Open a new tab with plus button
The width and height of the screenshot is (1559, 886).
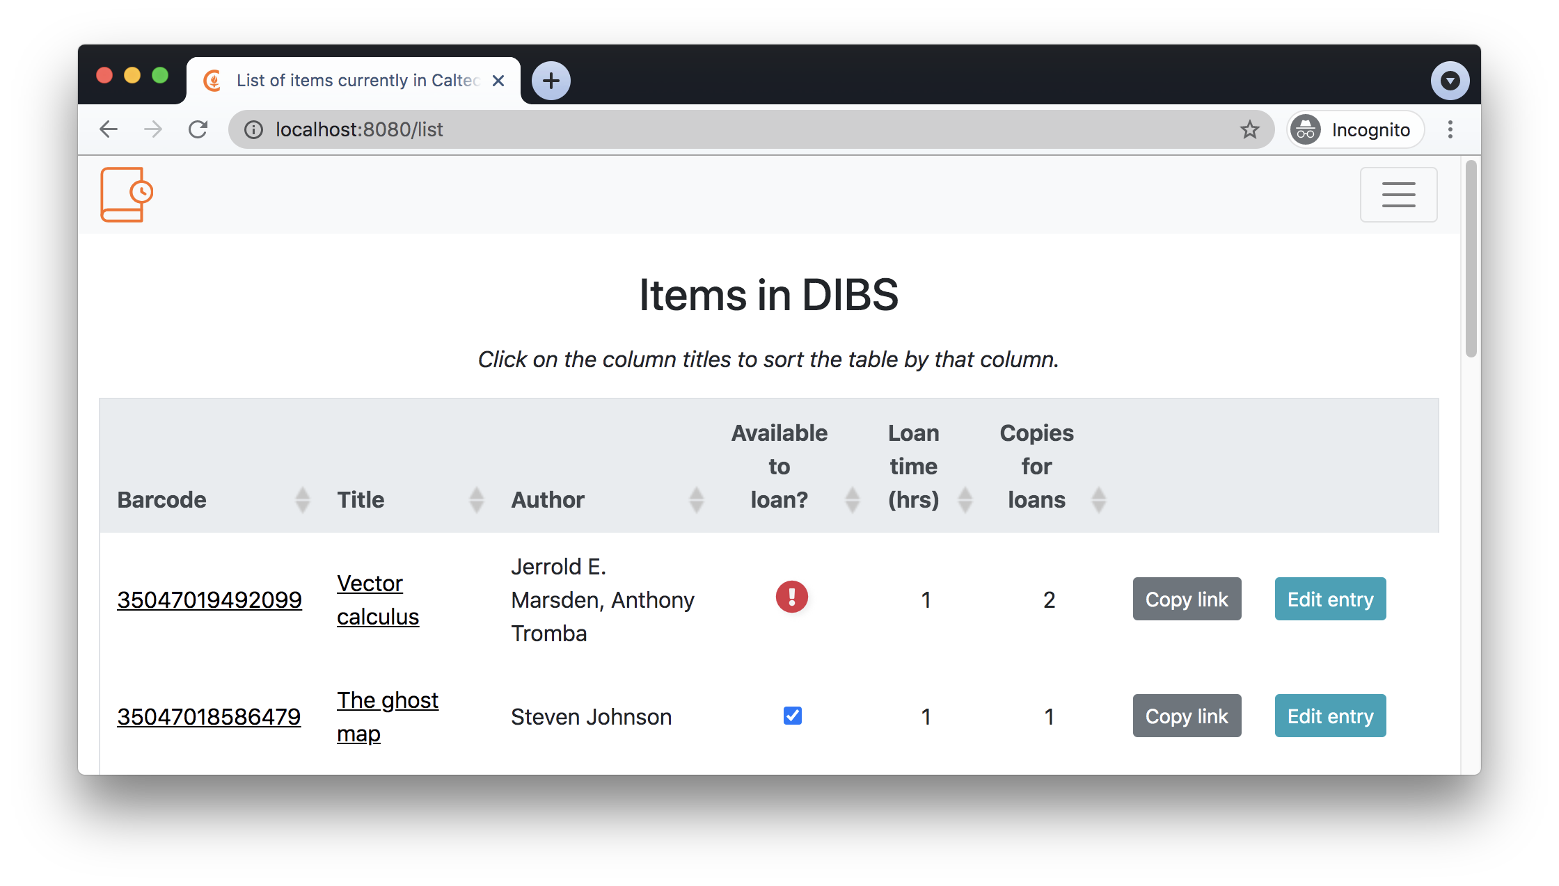[x=551, y=81]
